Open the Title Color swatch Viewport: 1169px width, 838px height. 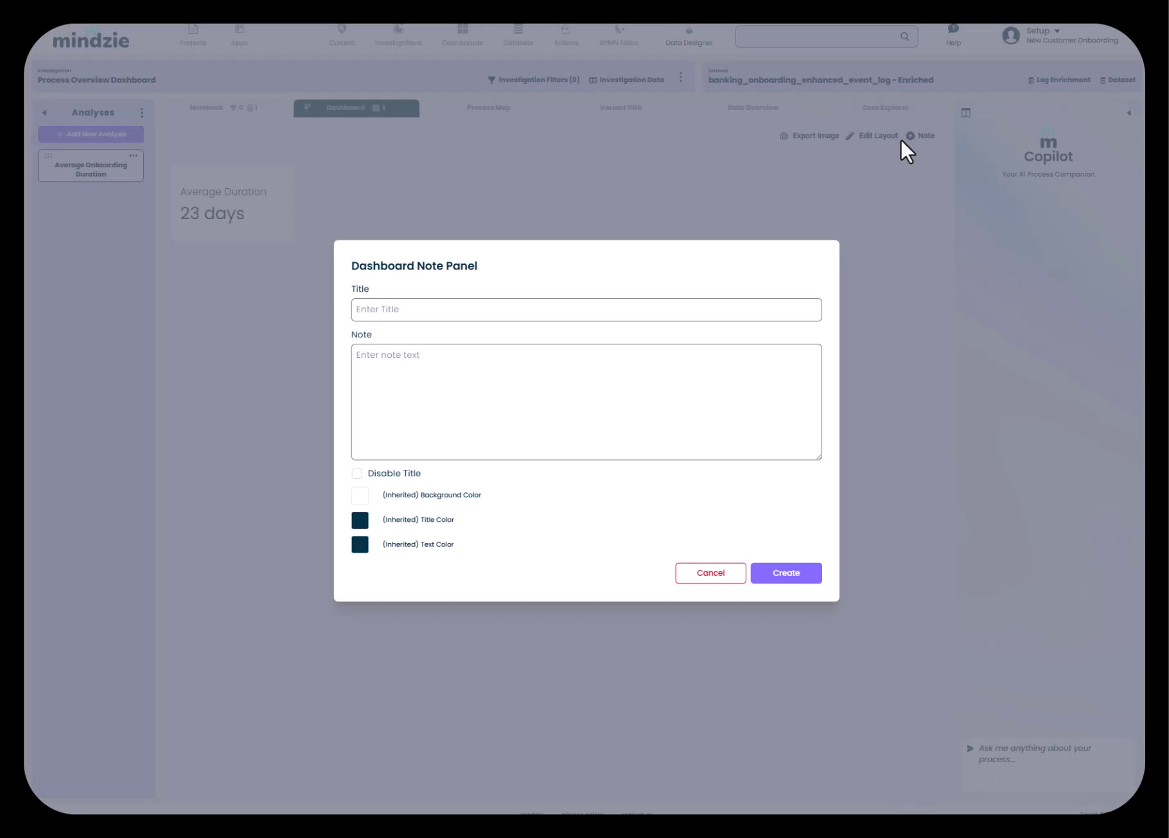[x=360, y=520]
